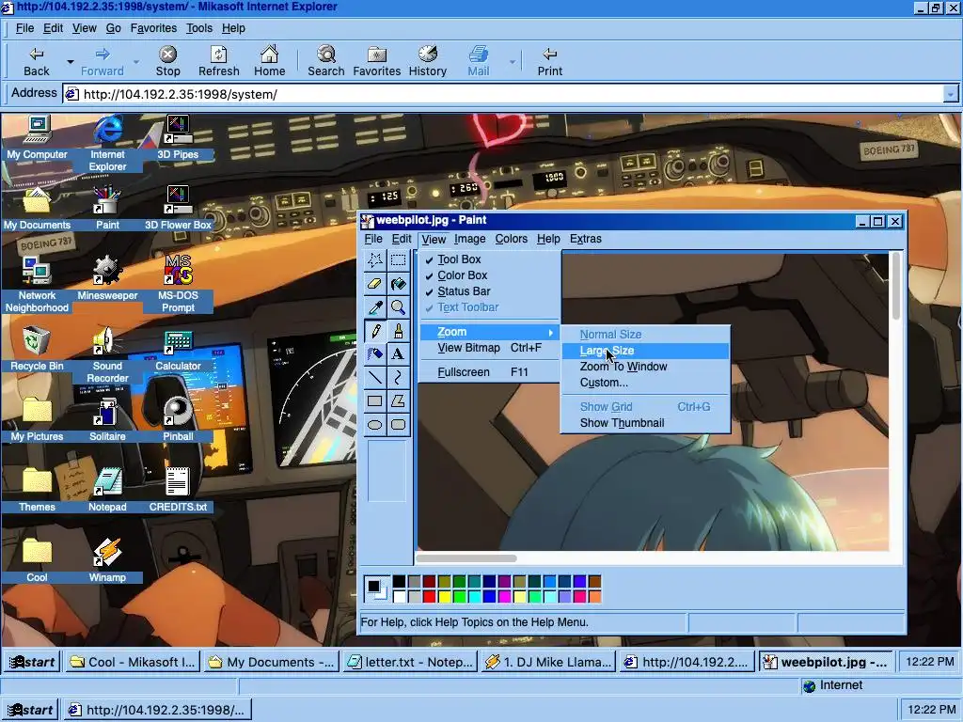963x722 pixels.
Task: Click the Stop toolbar button
Action: point(167,61)
